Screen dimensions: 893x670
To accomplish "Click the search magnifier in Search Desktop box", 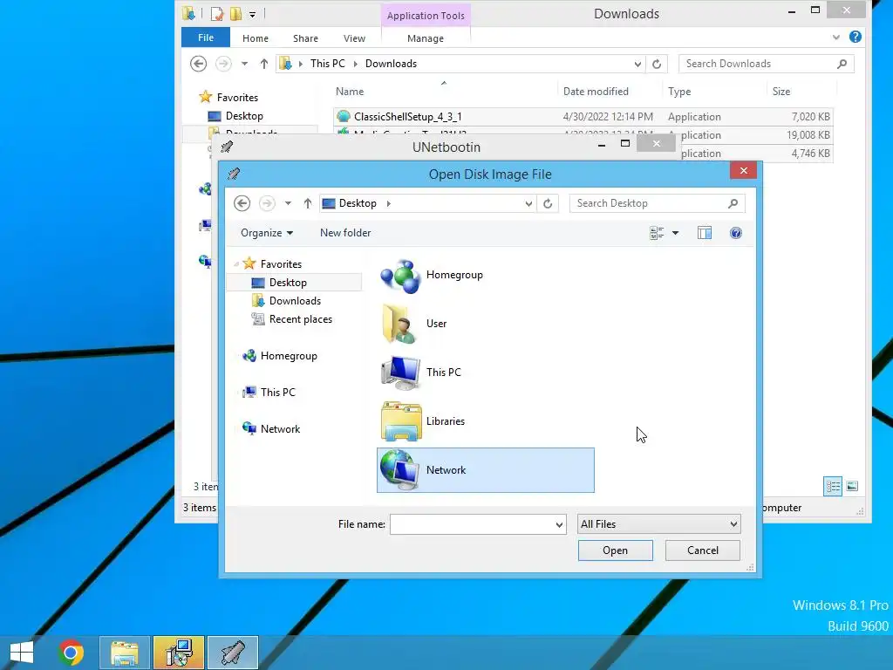I will click(733, 203).
